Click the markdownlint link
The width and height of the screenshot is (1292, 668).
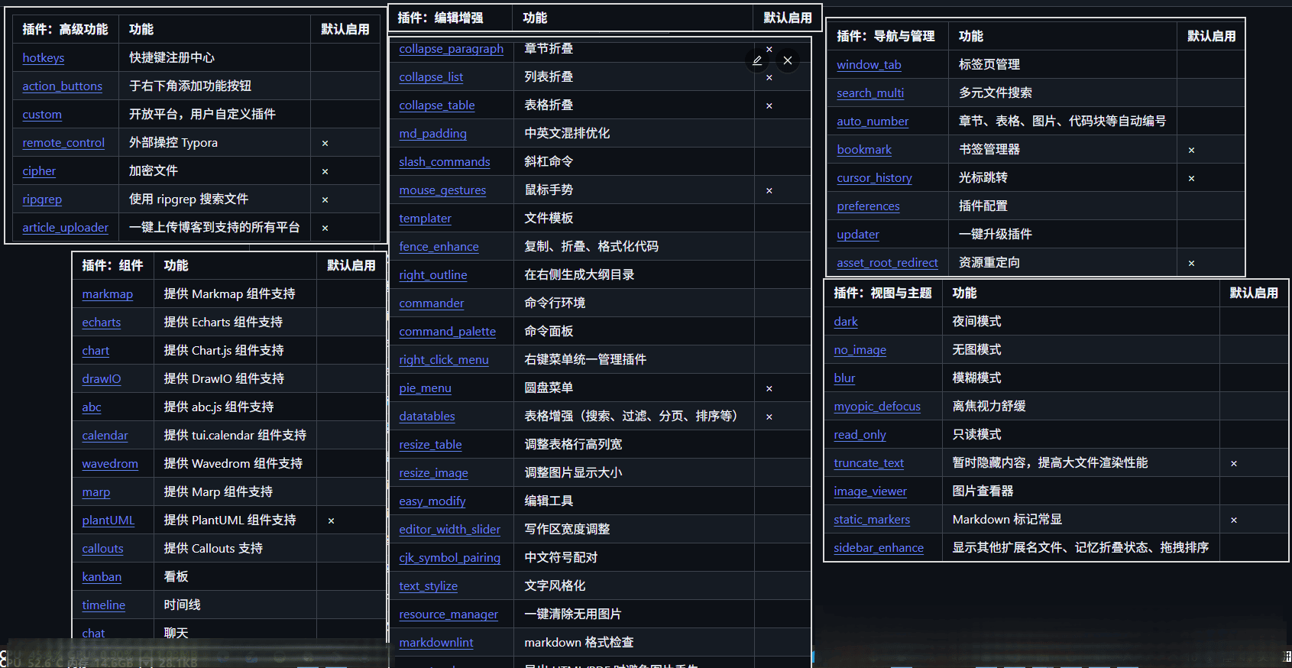(436, 643)
